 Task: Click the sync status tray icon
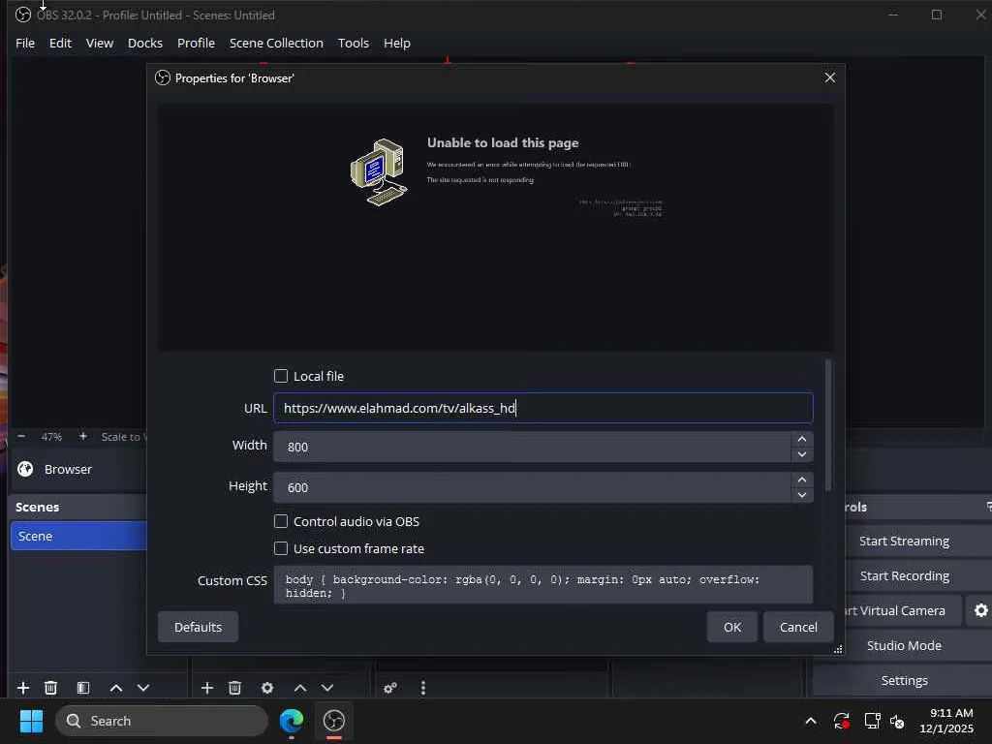842,721
